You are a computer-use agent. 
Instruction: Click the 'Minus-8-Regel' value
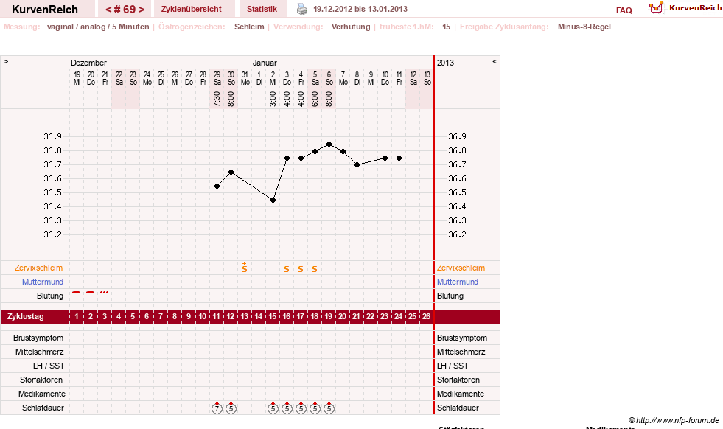tap(584, 27)
